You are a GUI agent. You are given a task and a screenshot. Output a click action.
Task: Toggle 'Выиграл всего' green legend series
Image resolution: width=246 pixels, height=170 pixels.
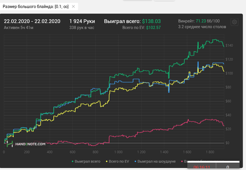click(x=86, y=161)
